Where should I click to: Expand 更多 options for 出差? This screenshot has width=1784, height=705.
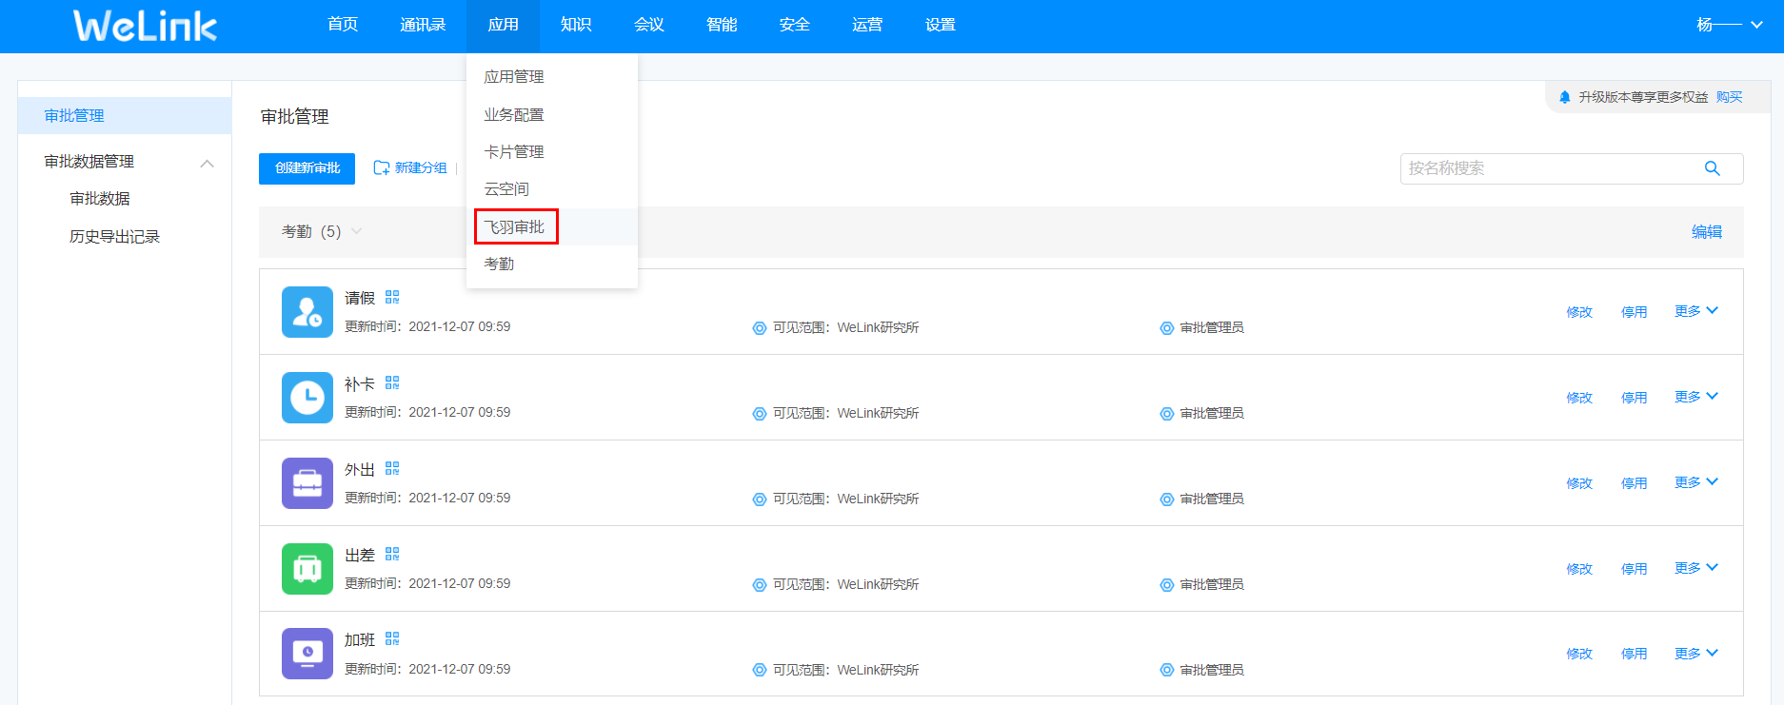1696,568
